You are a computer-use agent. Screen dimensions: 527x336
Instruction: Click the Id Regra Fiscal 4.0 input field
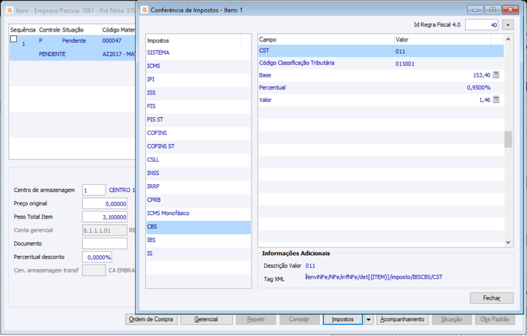click(481, 25)
